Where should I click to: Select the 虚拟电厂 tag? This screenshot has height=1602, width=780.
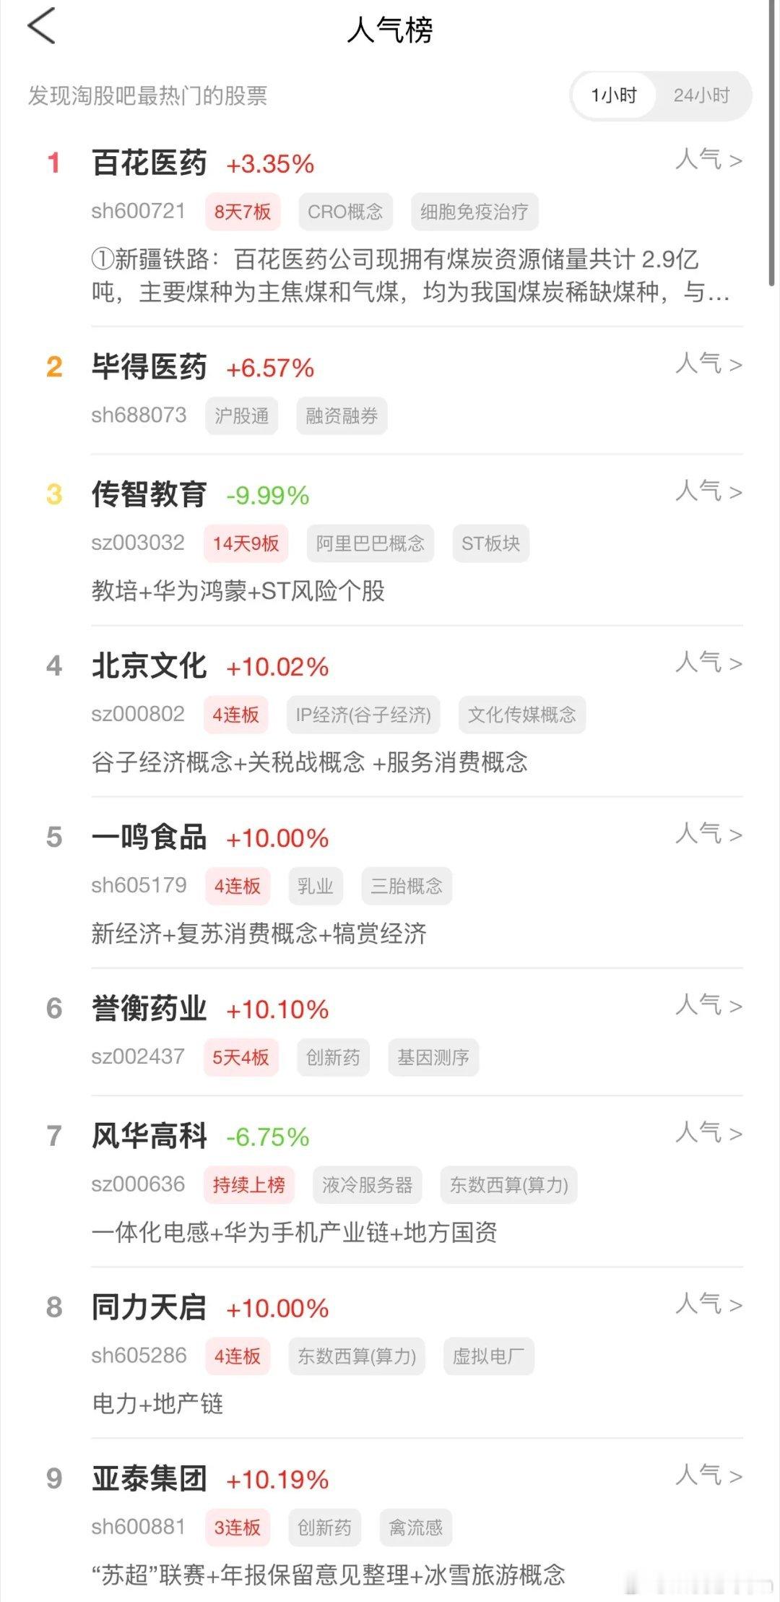[x=489, y=1356]
